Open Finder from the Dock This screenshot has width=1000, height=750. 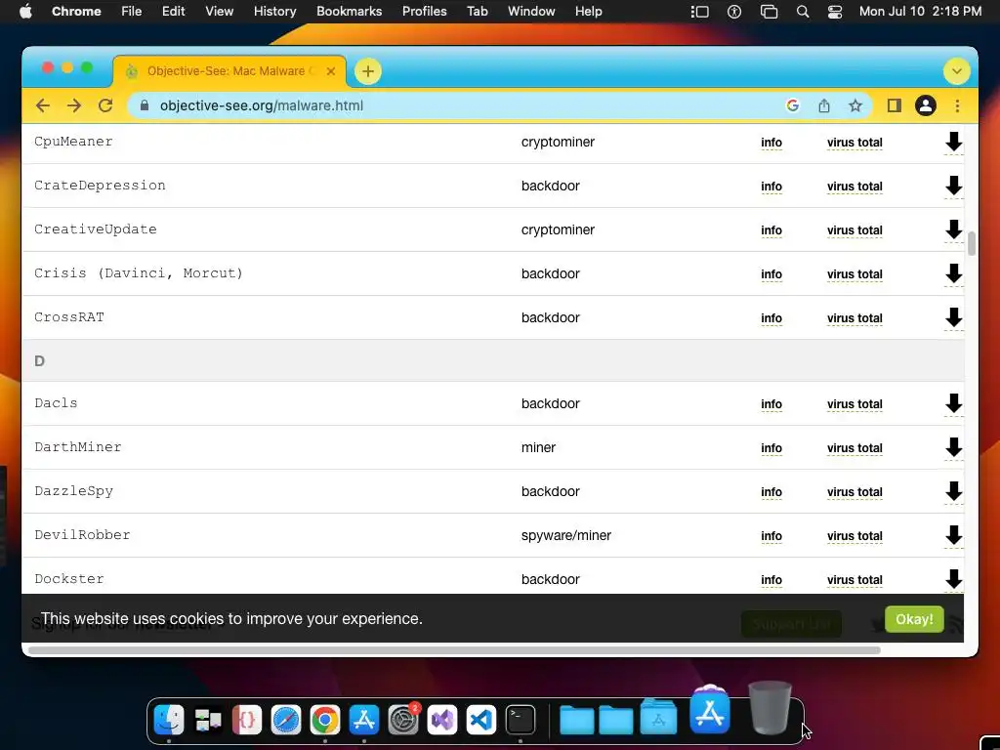click(x=169, y=720)
